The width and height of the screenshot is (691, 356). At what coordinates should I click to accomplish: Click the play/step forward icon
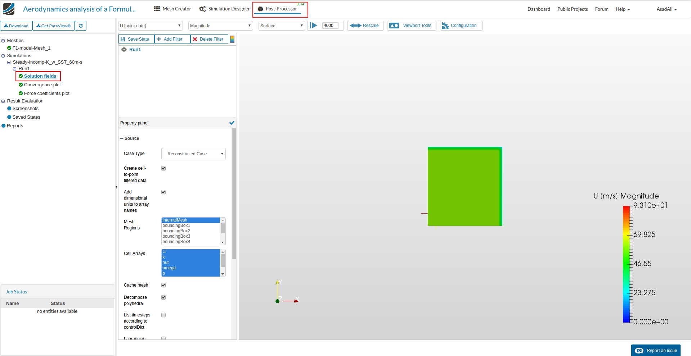314,26
